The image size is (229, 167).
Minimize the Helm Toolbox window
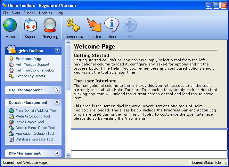click(209, 5)
